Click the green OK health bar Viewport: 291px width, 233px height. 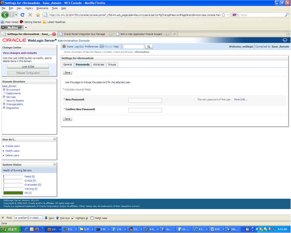[x=13, y=193]
